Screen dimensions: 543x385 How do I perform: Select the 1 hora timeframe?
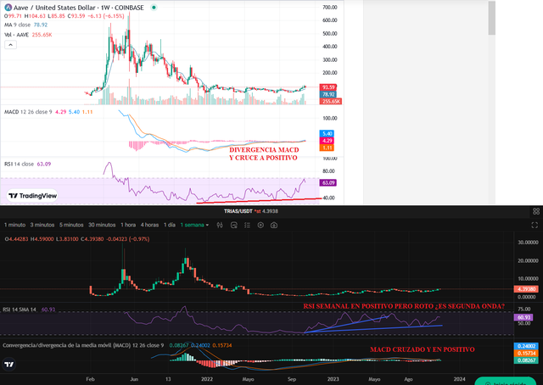click(128, 225)
